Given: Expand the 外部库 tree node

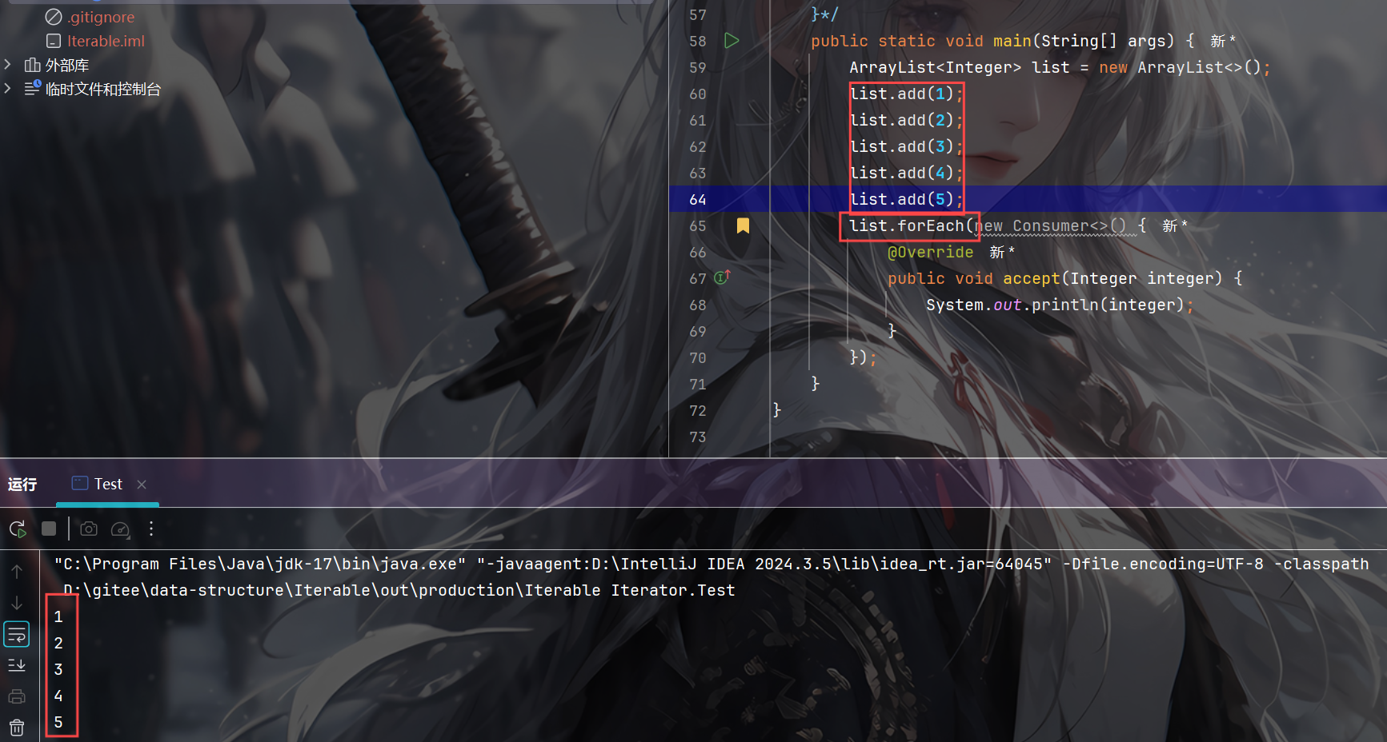Looking at the screenshot, I should tap(8, 64).
